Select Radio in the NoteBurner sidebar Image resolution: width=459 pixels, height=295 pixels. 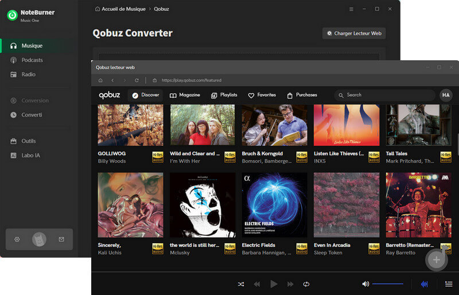click(x=28, y=75)
